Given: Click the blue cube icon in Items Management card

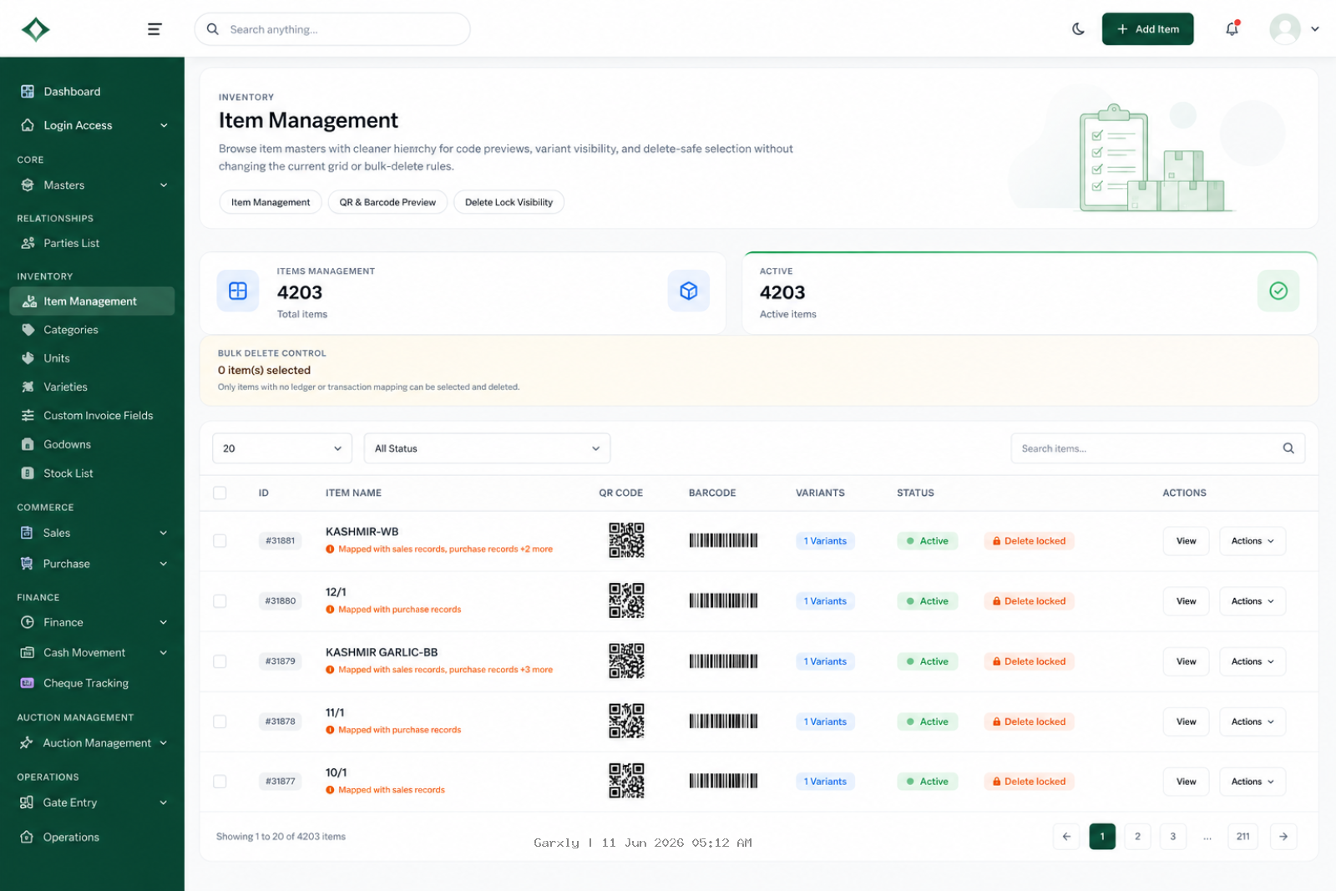Looking at the screenshot, I should (x=688, y=291).
